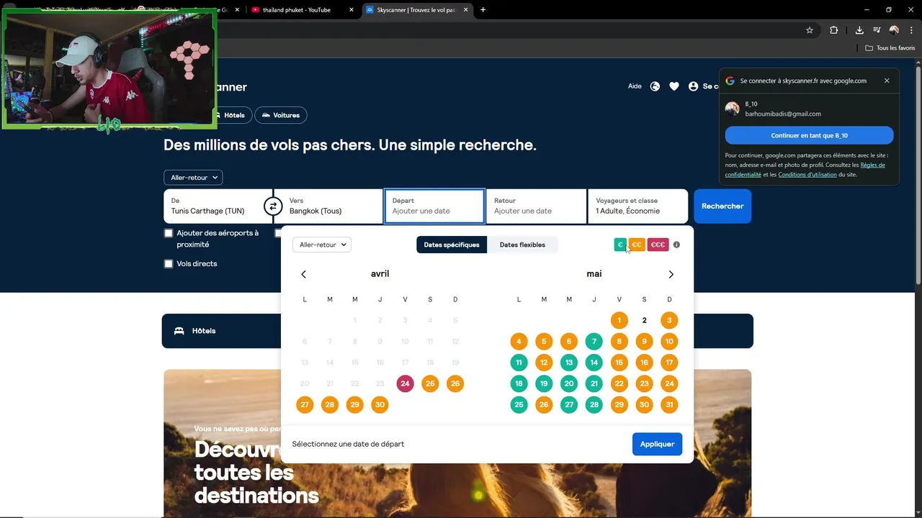This screenshot has height=518, width=922.
Task: Click the swap origin and destination icon
Action: pyautogui.click(x=273, y=206)
